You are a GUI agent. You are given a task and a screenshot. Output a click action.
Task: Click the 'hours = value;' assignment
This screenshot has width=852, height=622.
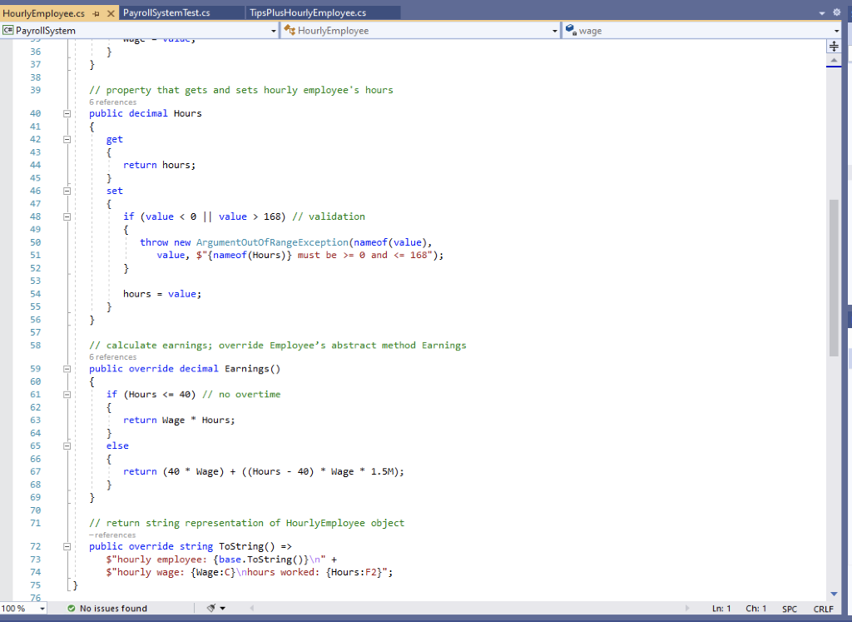[162, 294]
